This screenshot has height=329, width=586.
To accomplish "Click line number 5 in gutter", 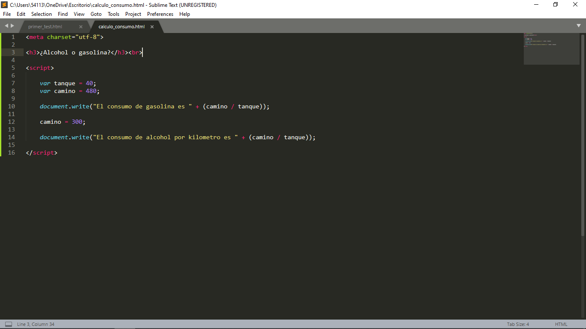I will (x=13, y=68).
